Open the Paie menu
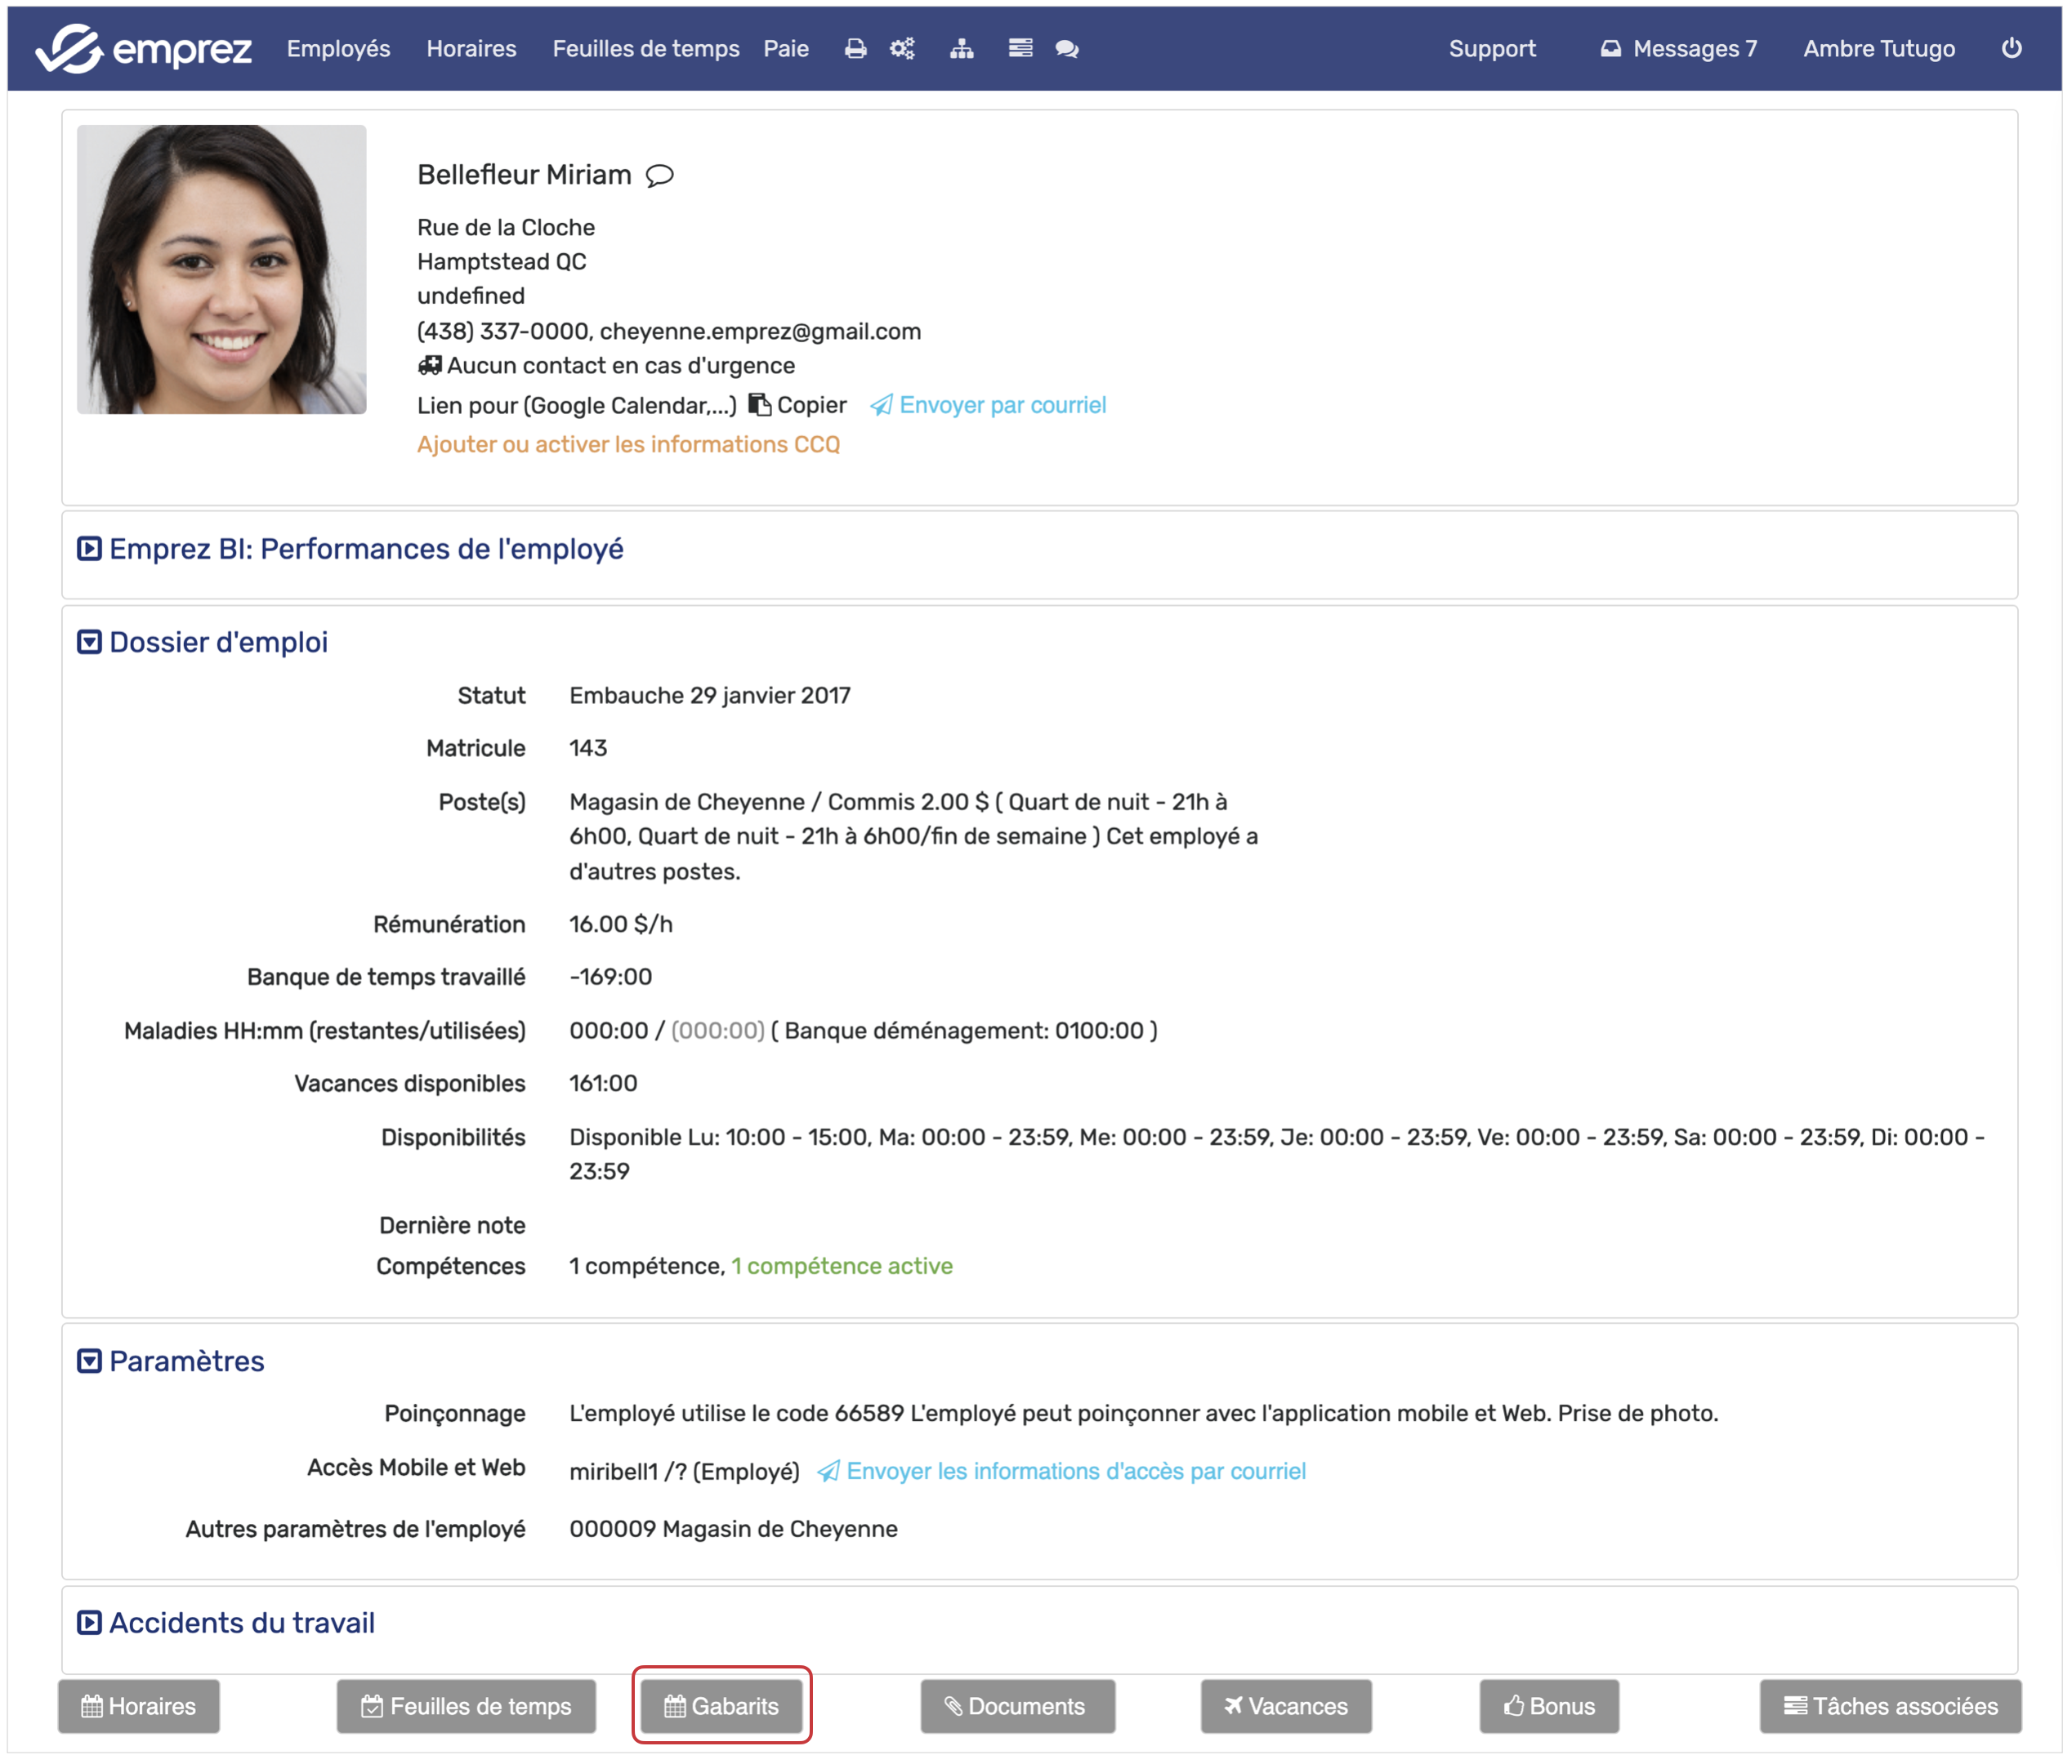 point(786,49)
